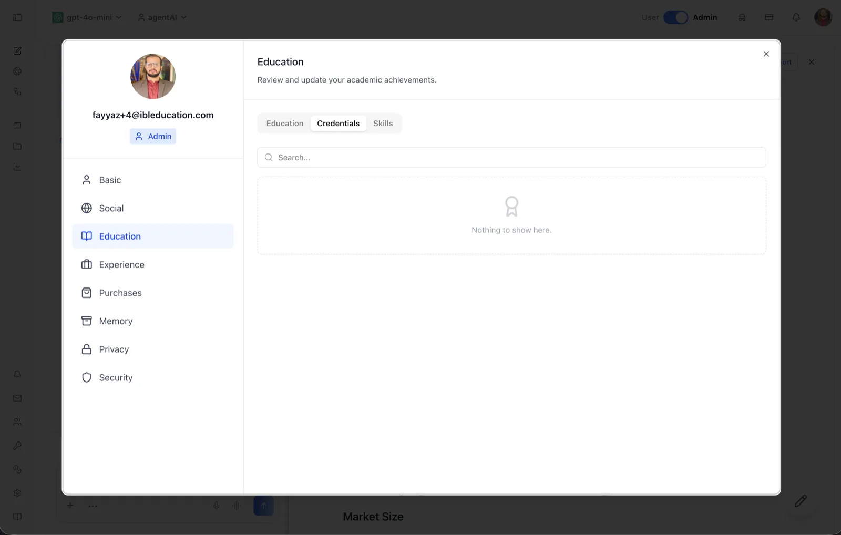This screenshot has height=535, width=841.
Task: Open the Basic profile section
Action: 153,180
